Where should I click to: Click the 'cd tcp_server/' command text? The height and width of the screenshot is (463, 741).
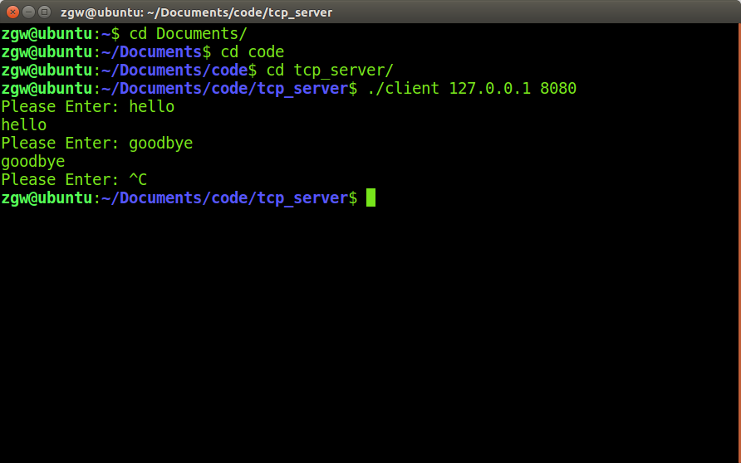coord(330,71)
